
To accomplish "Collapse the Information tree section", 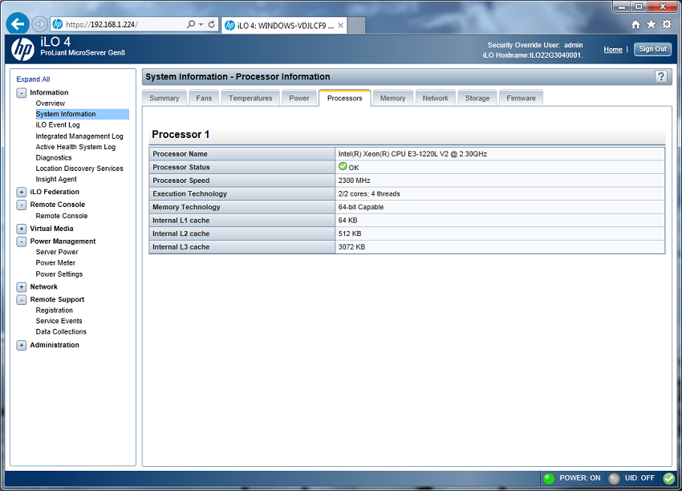I will tap(22, 92).
